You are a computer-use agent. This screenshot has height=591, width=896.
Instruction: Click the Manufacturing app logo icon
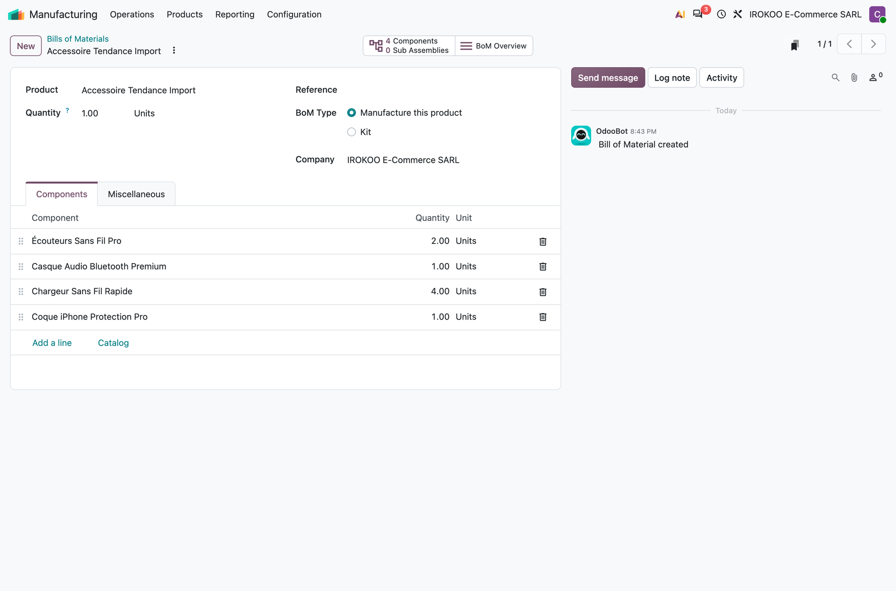[x=16, y=14]
